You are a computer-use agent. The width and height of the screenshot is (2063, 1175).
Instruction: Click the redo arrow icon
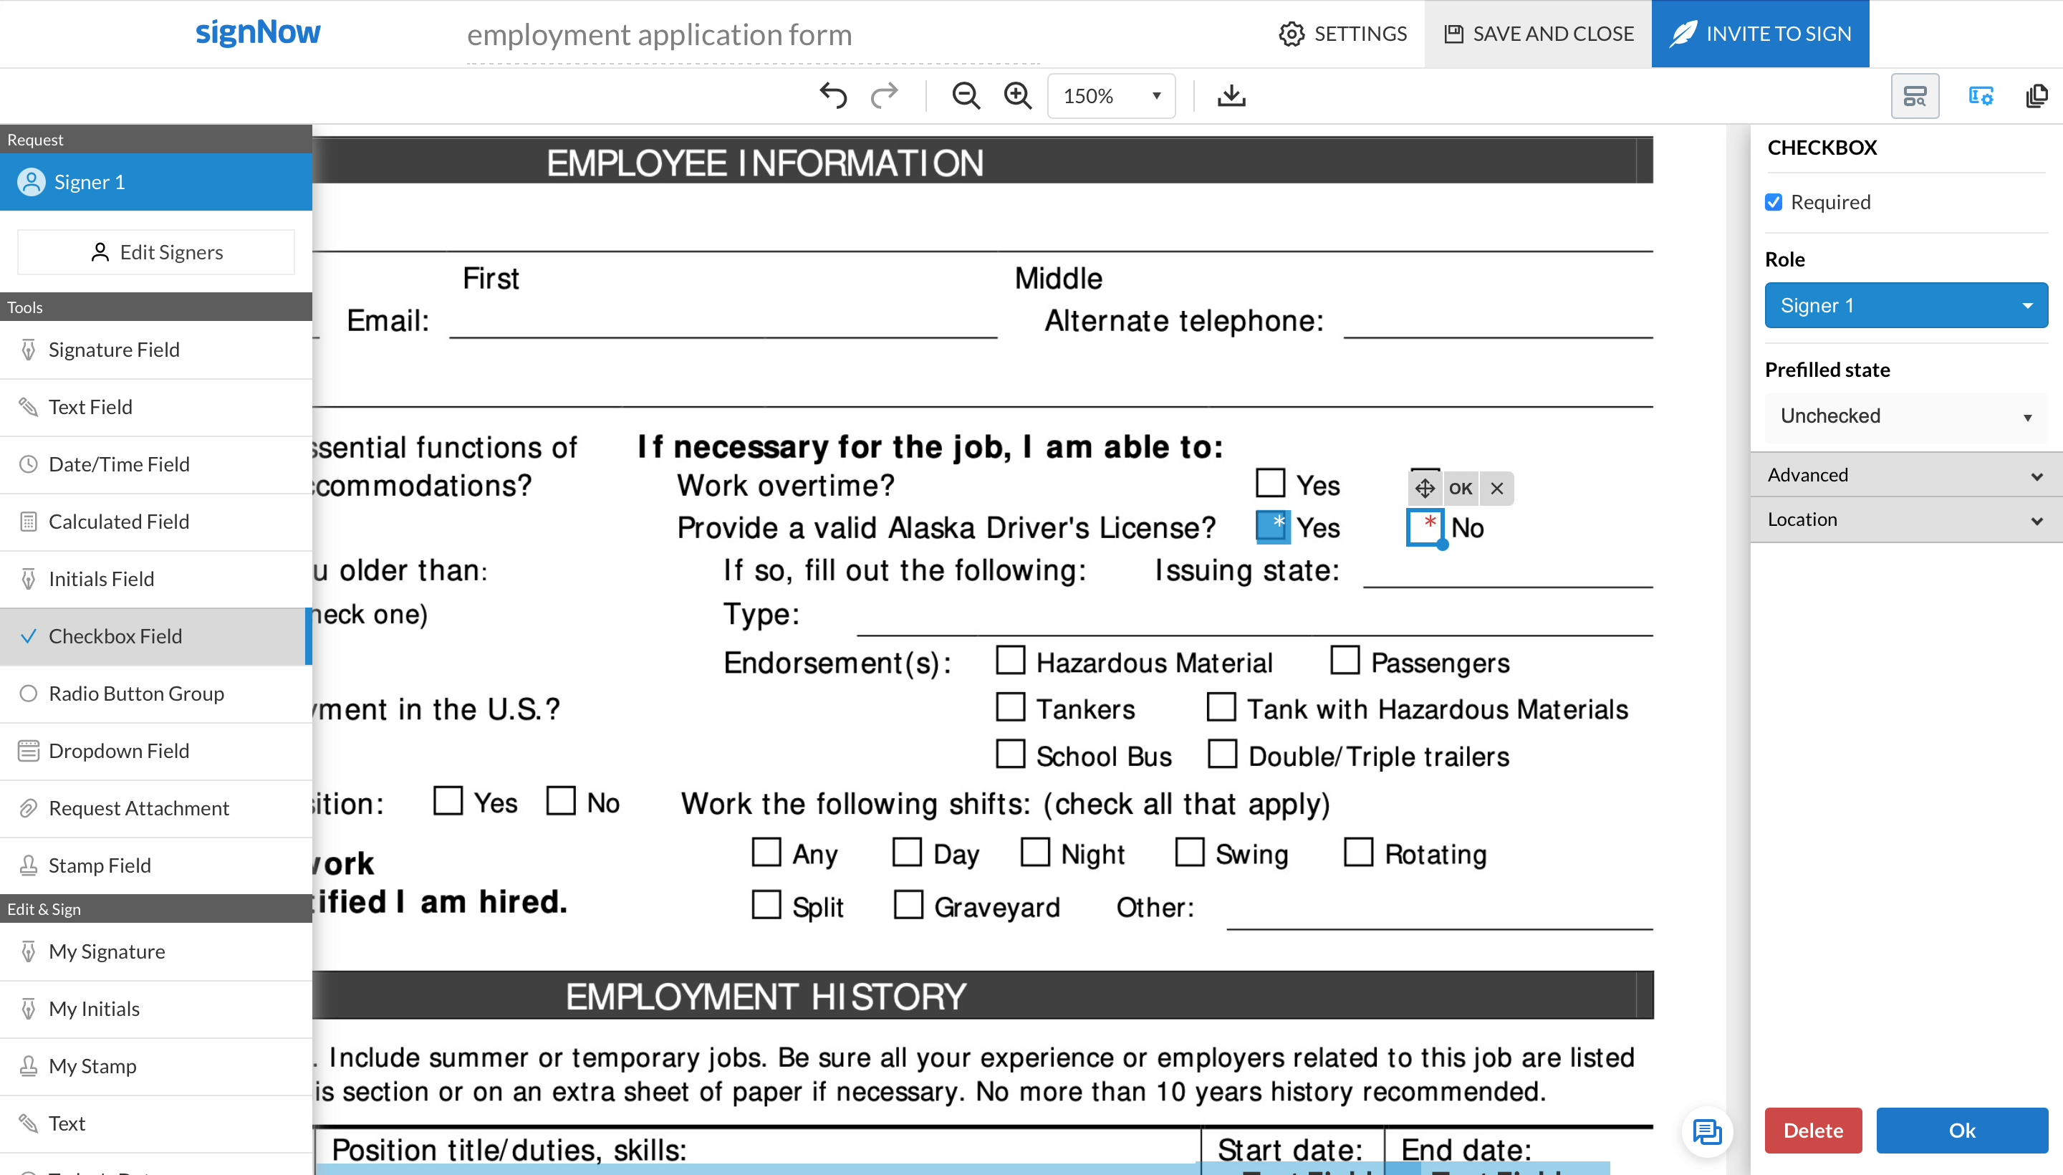point(884,95)
